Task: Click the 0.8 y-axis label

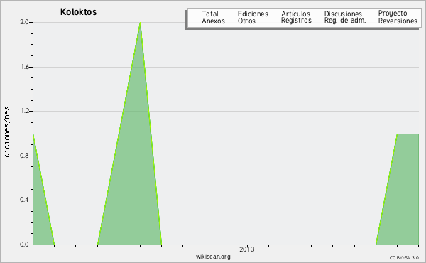Action: [x=24, y=156]
